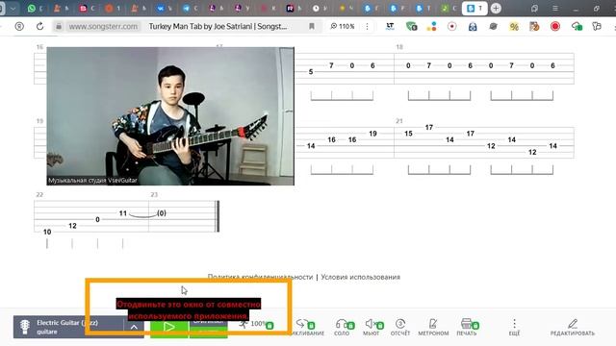Click the circled red dot extension icon

pos(452,26)
